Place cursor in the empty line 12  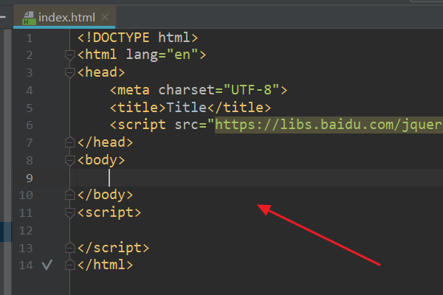(221, 230)
